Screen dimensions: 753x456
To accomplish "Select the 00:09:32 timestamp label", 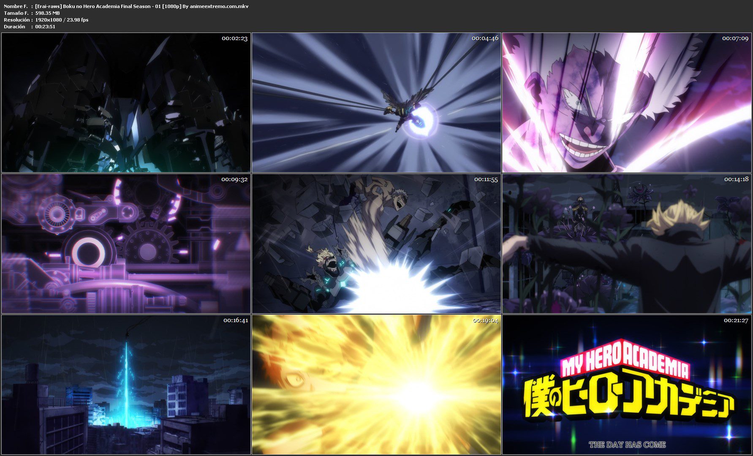I will click(234, 179).
